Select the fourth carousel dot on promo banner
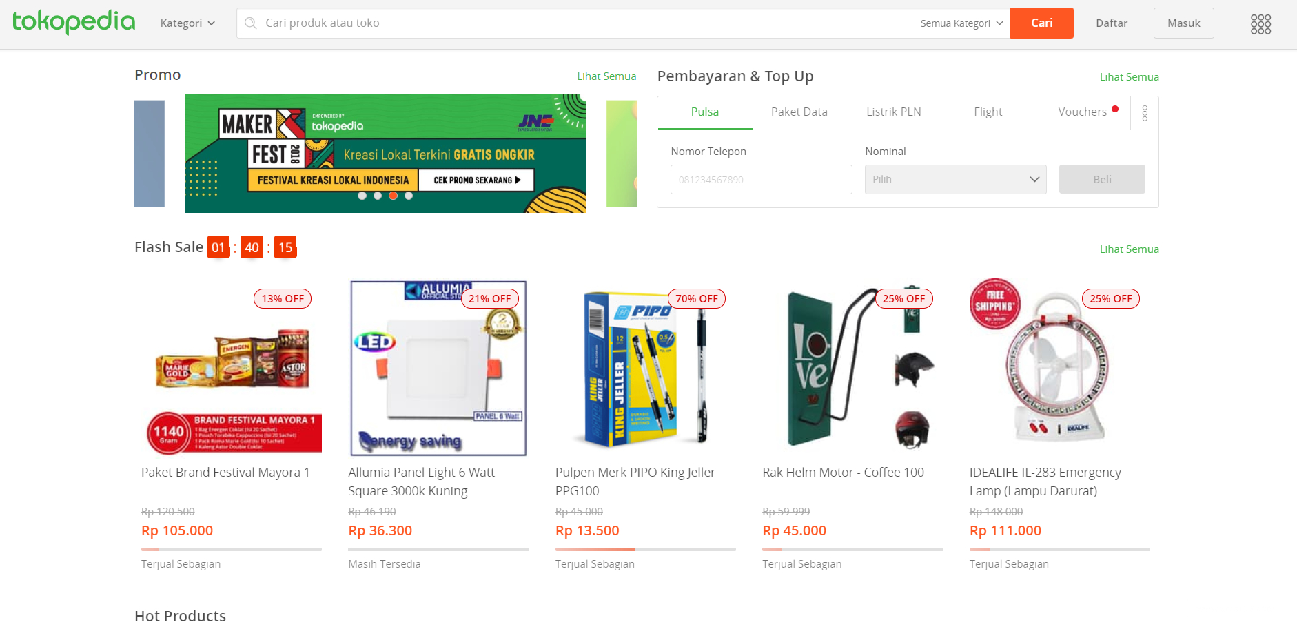Viewport: 1297px width, 631px height. pyautogui.click(x=409, y=196)
